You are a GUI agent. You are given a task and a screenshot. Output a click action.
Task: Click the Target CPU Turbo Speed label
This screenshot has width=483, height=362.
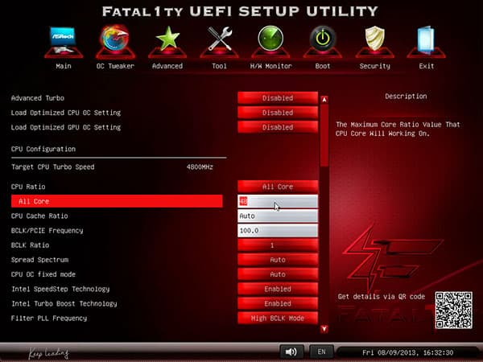pos(52,167)
